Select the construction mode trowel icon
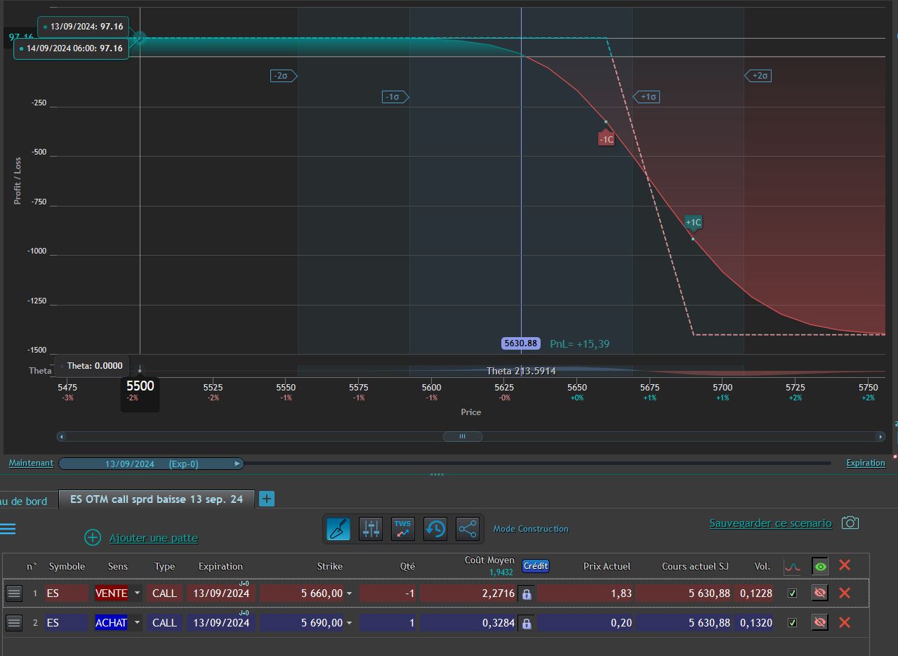This screenshot has height=656, width=898. 339,529
